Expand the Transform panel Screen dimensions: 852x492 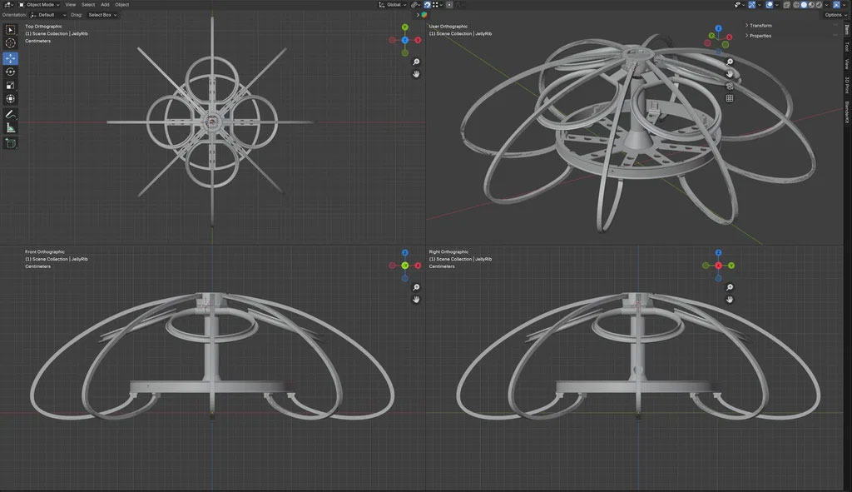point(759,26)
